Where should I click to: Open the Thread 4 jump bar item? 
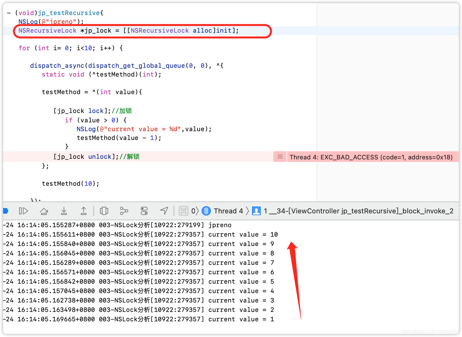[228, 211]
